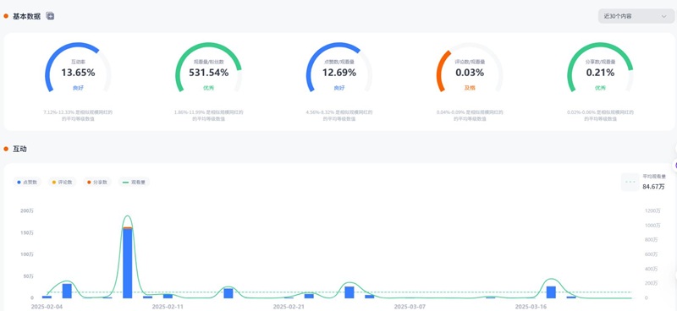Click the first bar above 2025-02-04

pyautogui.click(x=47, y=297)
